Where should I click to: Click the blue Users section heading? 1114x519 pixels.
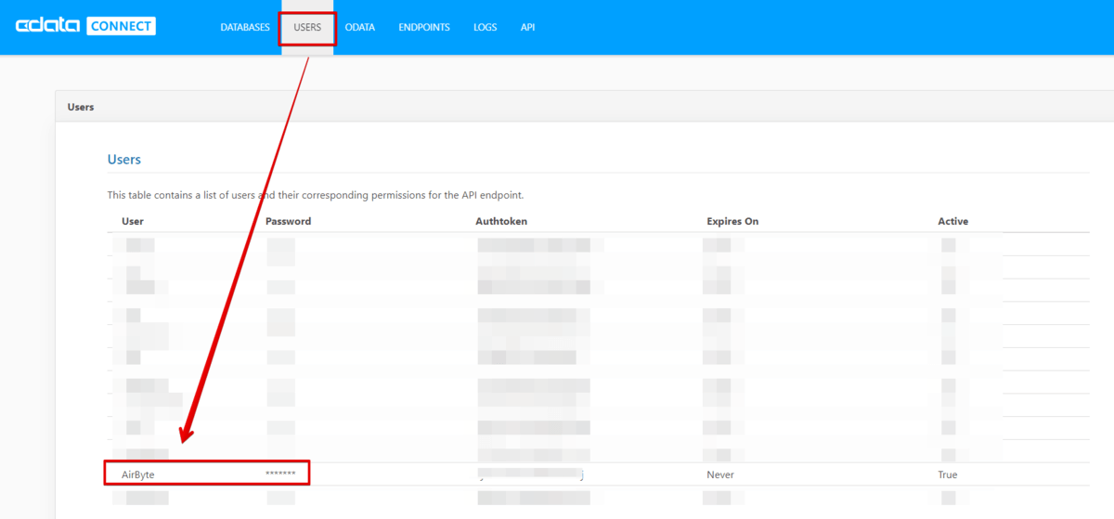(124, 160)
